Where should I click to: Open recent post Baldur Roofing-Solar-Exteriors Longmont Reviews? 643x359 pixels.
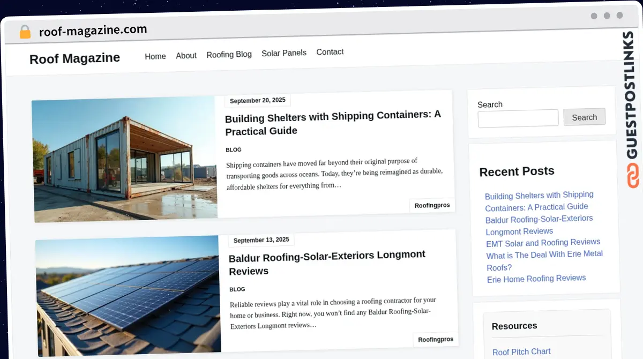tap(539, 225)
